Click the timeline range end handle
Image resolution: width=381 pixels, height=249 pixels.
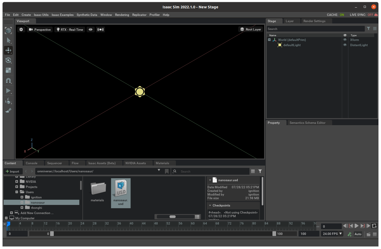(274, 234)
